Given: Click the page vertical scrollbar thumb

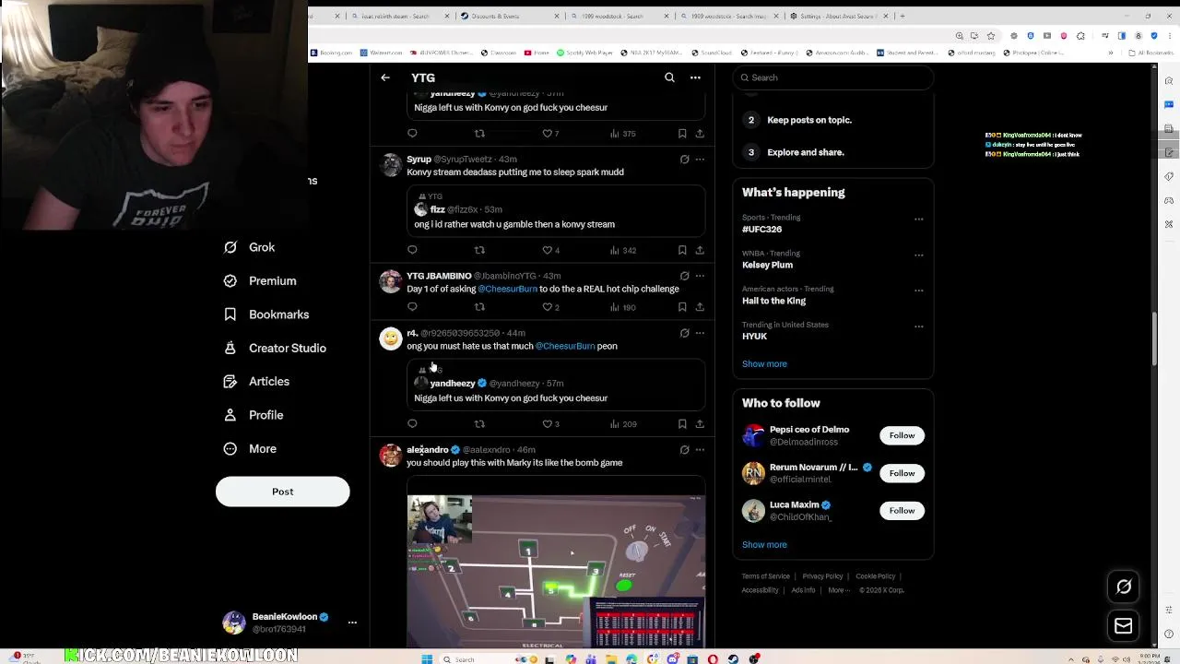Looking at the screenshot, I should click(1155, 339).
